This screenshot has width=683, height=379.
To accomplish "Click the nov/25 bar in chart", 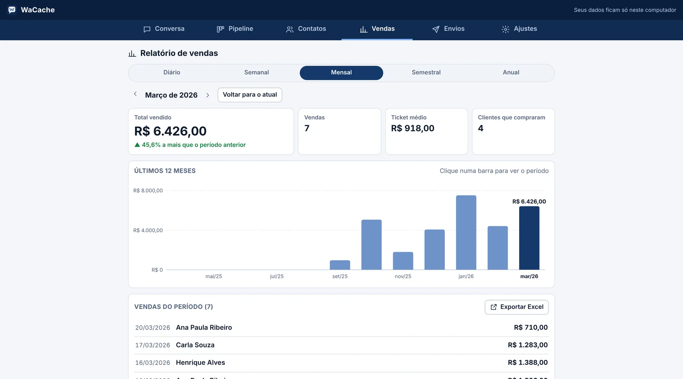I will [403, 260].
